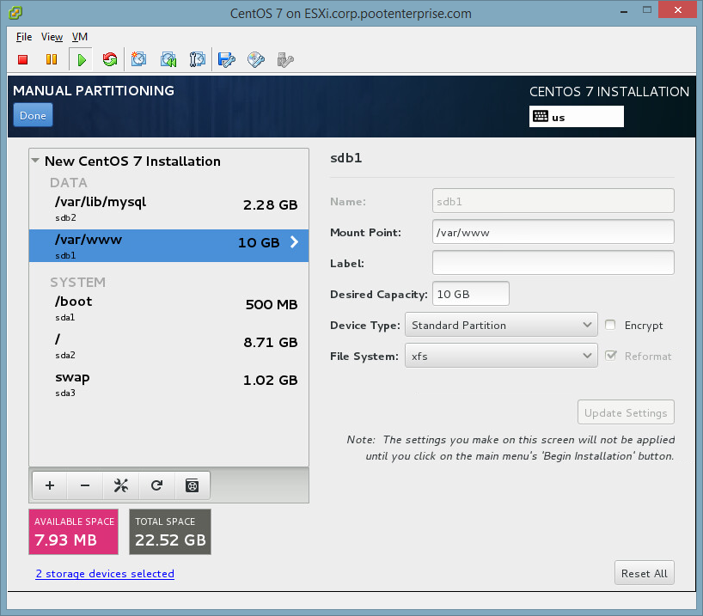Open the View menu
Screen dimensions: 703x616
pyautogui.click(x=52, y=37)
